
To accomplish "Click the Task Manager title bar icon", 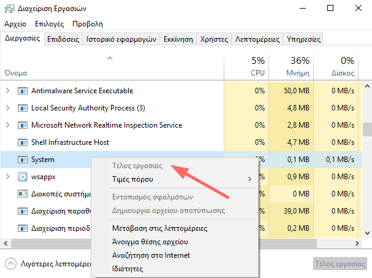I will 9,9.
